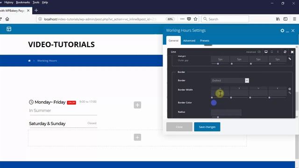Select the desktop device view icon

point(266,52)
